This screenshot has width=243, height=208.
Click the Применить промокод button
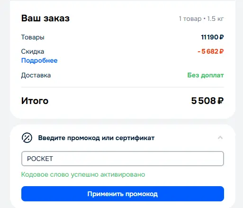[x=123, y=194]
